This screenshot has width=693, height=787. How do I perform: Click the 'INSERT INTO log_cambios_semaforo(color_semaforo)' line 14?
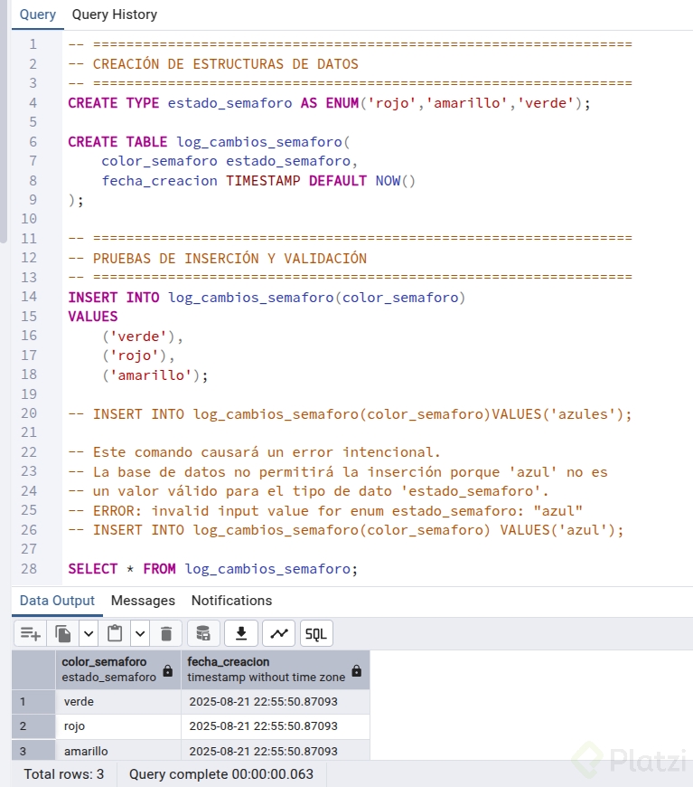267,297
